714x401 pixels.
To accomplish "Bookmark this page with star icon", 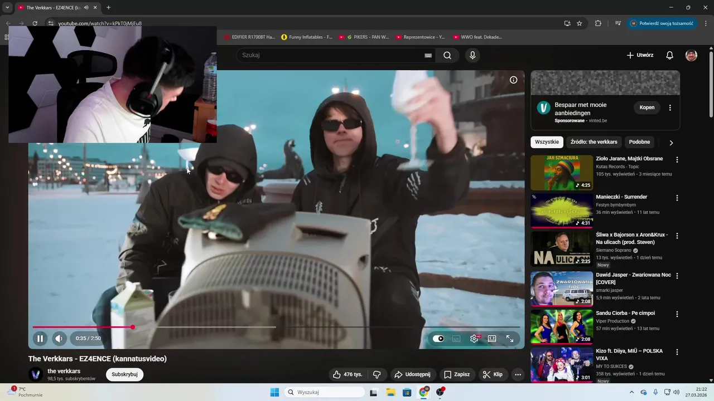I will point(579,23).
